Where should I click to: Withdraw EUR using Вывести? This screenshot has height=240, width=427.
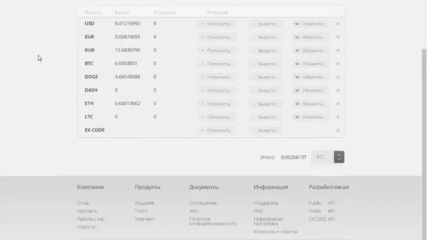click(x=265, y=37)
